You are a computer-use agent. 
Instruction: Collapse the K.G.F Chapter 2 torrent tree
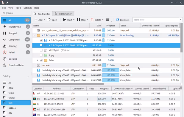click(34, 35)
